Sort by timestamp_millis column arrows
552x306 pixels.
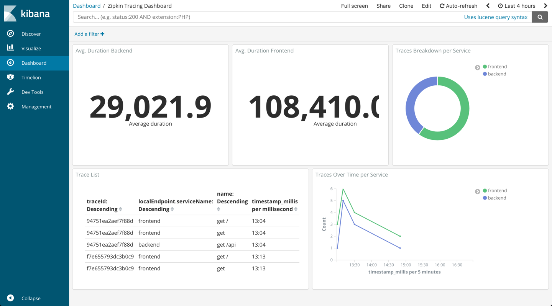click(x=296, y=209)
